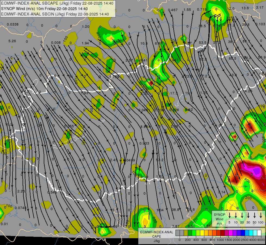The image size is (266, 245).
Task: Select the white swatch in CAPE legend
Action: click(x=259, y=233)
